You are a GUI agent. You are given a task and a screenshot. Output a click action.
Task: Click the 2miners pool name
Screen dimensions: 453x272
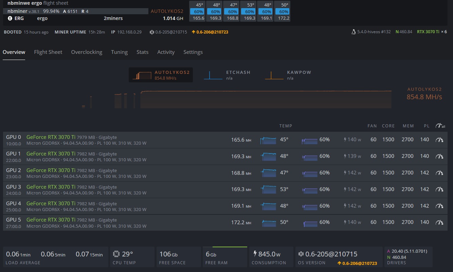(113, 18)
